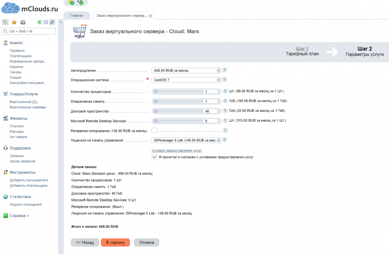This screenshot has width=389, height=254.
Task: Click the menu tree view icon
Action: pyautogui.click(x=5, y=22)
